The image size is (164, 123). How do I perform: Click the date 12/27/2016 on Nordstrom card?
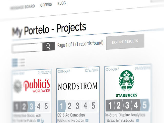click(91, 70)
